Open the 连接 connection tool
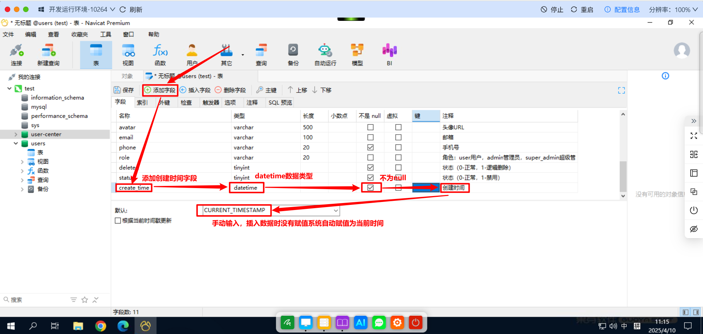Image resolution: width=703 pixels, height=334 pixels. click(16, 55)
